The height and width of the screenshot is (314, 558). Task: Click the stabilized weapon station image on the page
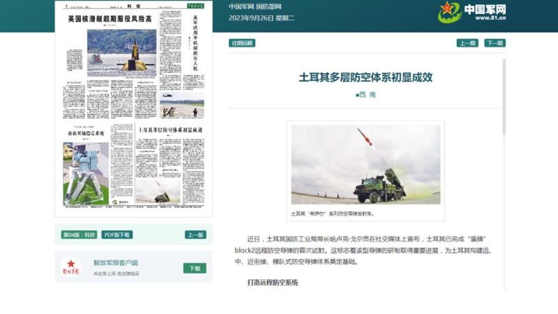coord(86,173)
